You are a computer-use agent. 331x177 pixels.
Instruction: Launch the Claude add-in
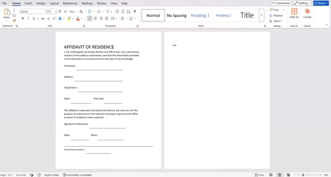coord(307,13)
